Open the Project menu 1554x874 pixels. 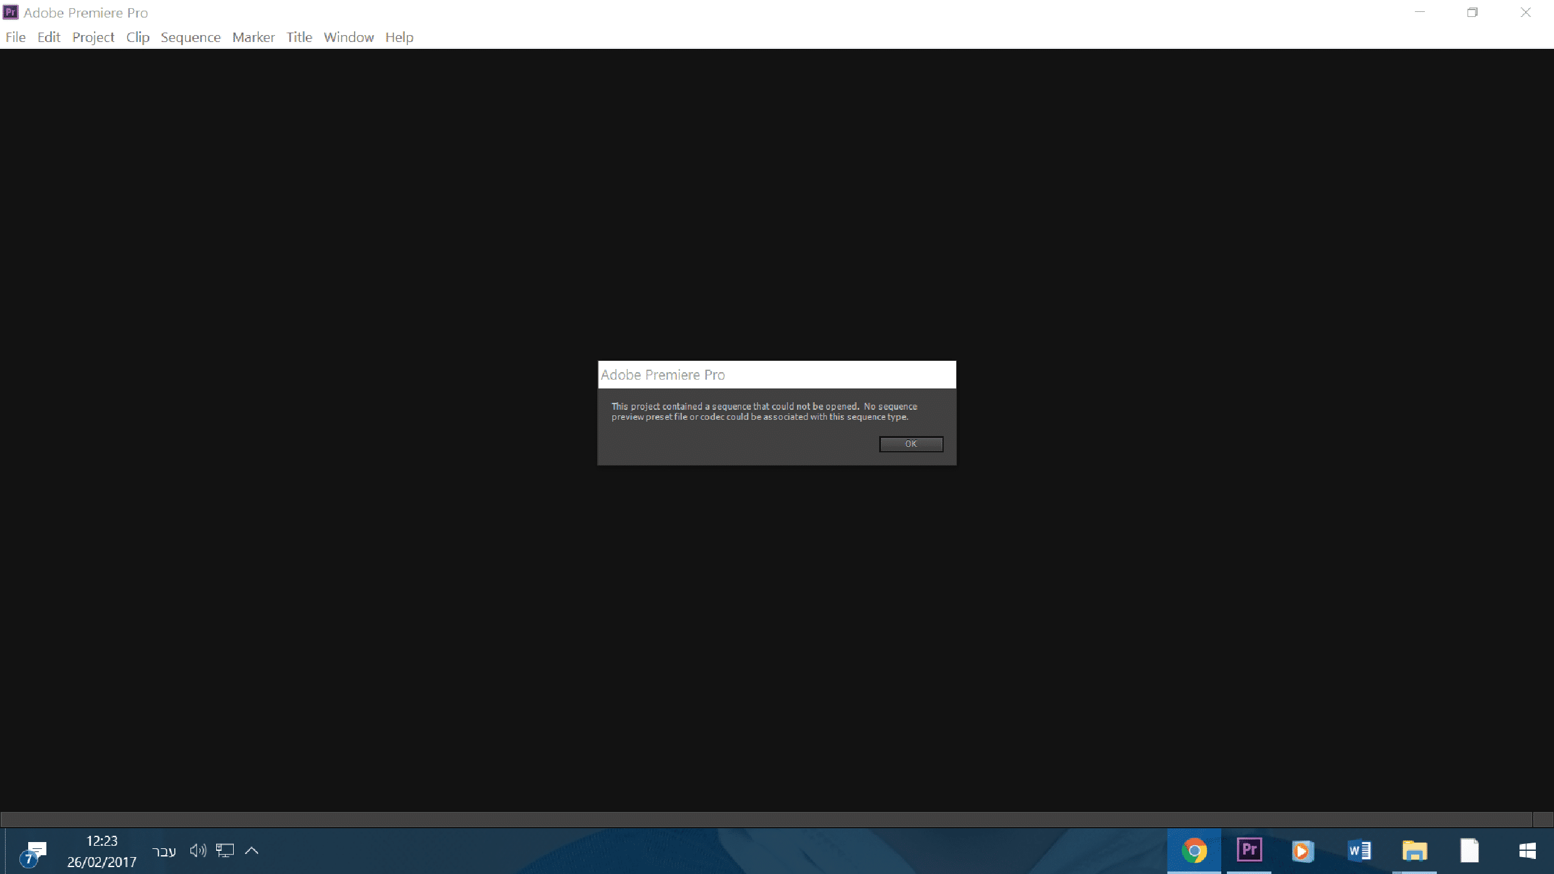(93, 38)
